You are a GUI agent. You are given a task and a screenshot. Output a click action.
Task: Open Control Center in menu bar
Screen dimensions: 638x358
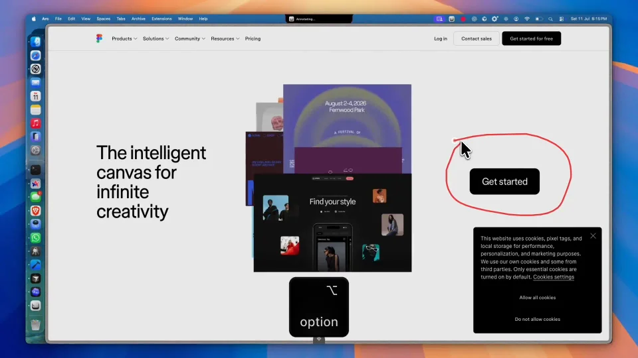tap(562, 19)
